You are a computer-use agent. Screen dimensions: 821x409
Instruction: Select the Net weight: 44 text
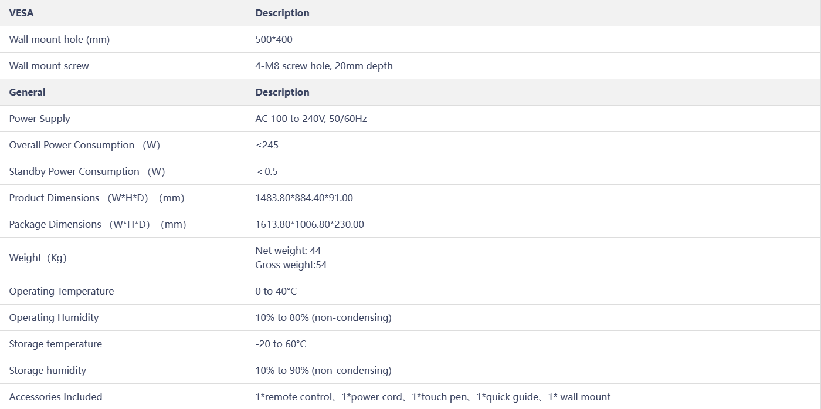pos(288,251)
